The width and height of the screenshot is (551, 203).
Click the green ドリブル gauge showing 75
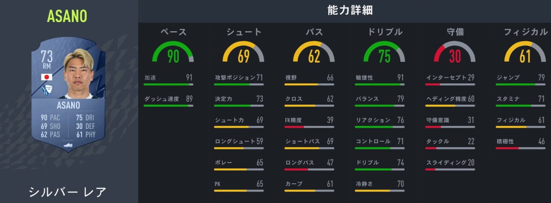point(384,53)
